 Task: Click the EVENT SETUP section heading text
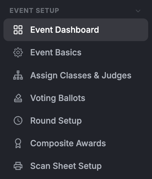pos(34,10)
